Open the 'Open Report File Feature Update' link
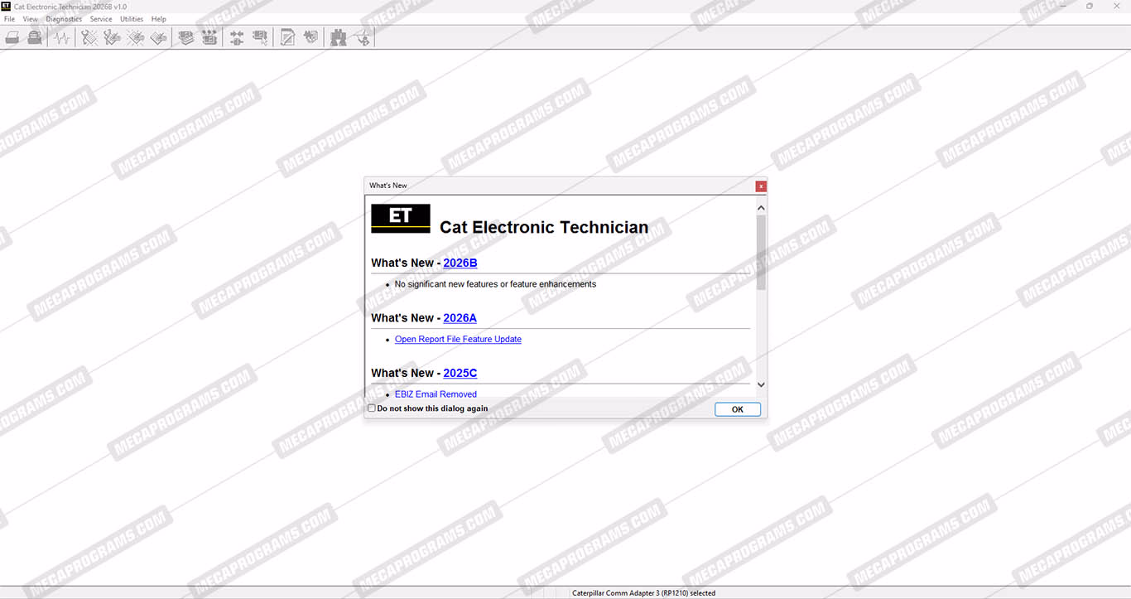Screen dimensions: 1131x599 pyautogui.click(x=458, y=339)
